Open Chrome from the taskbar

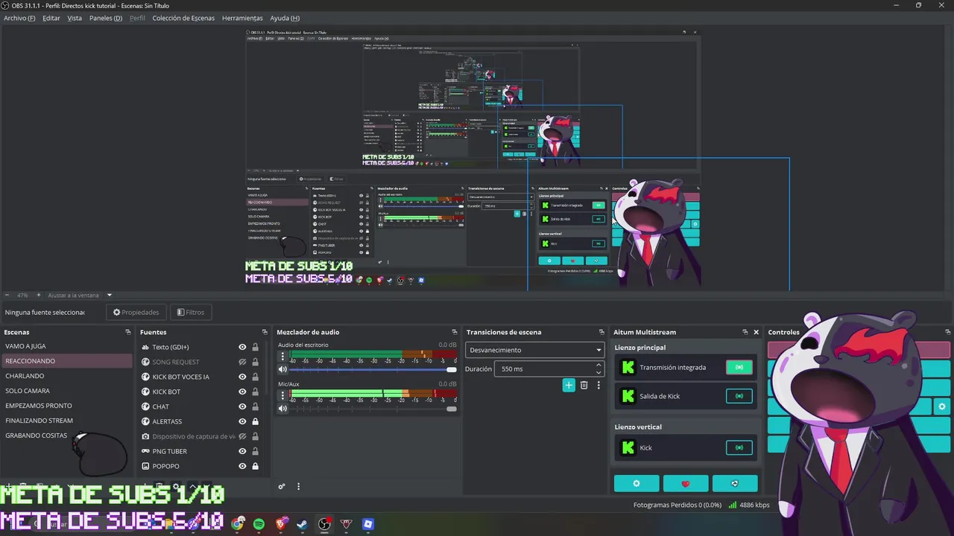coord(238,524)
